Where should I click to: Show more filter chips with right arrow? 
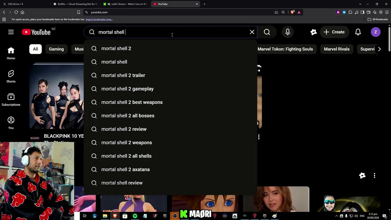[x=379, y=49]
